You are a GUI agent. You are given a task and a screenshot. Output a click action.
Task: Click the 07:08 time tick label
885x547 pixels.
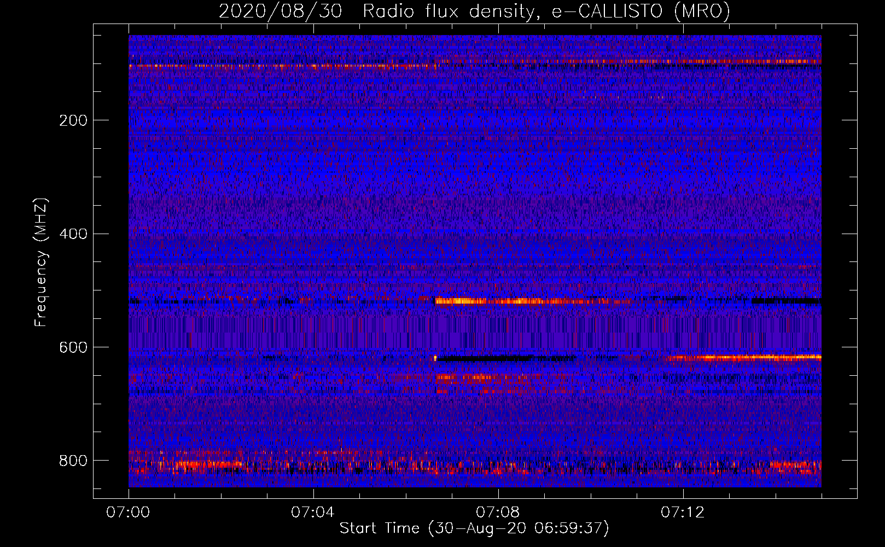pyautogui.click(x=498, y=513)
